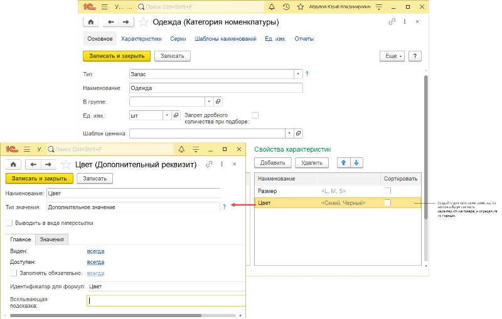Switch to Серии tab

pyautogui.click(x=178, y=39)
